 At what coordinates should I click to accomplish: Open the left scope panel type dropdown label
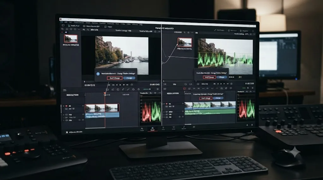[x=144, y=93]
